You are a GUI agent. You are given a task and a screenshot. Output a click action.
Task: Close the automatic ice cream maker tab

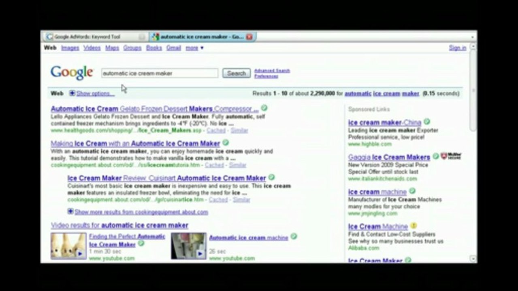click(249, 37)
